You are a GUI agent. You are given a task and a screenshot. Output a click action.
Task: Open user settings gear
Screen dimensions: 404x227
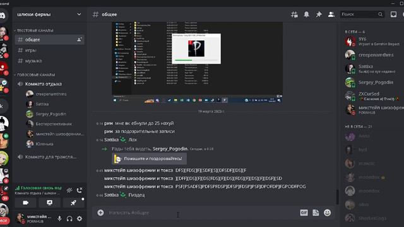[x=80, y=219]
